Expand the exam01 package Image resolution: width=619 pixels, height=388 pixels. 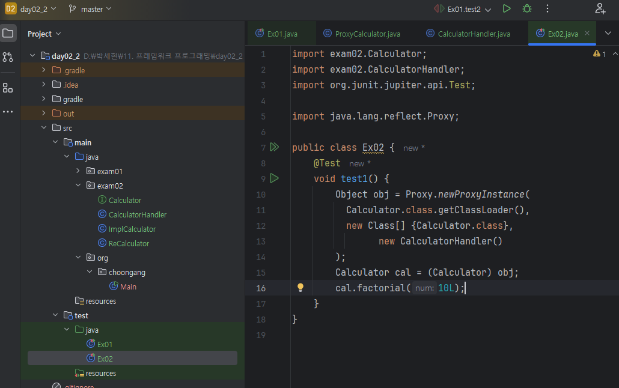pos(78,171)
